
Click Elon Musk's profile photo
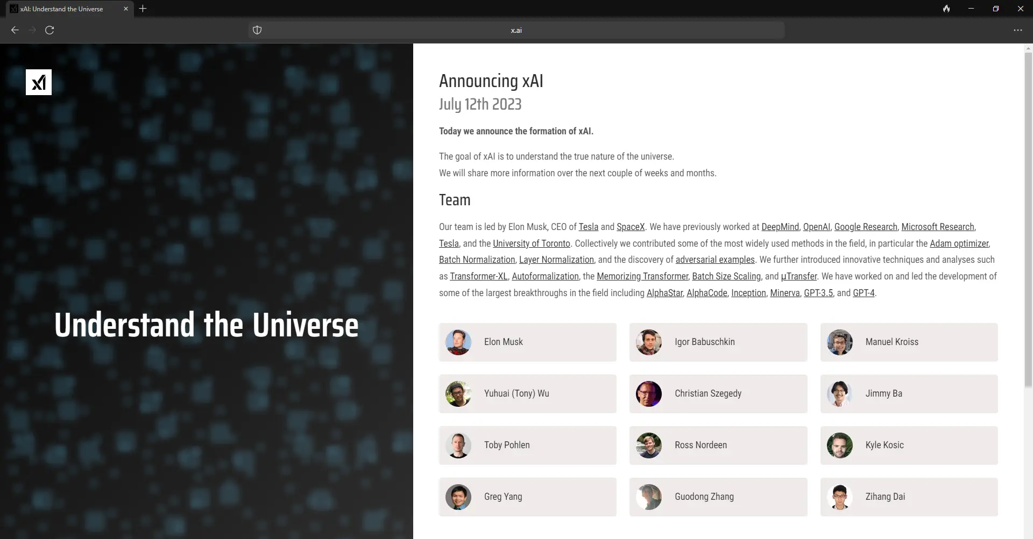(458, 342)
